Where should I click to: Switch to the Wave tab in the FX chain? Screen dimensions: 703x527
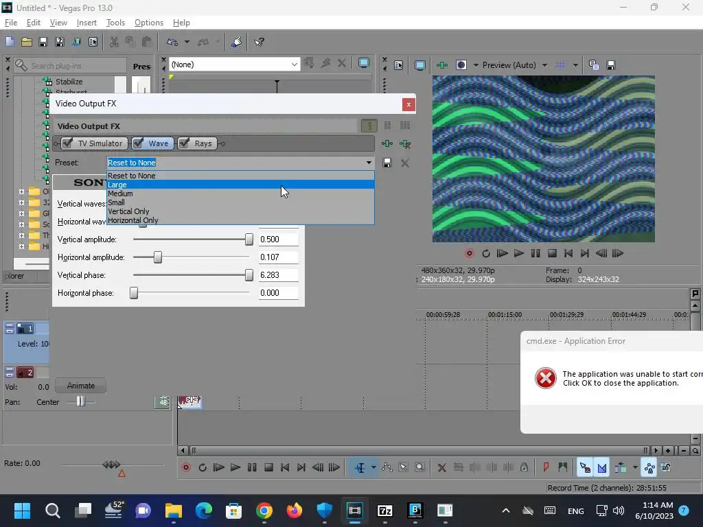(159, 143)
